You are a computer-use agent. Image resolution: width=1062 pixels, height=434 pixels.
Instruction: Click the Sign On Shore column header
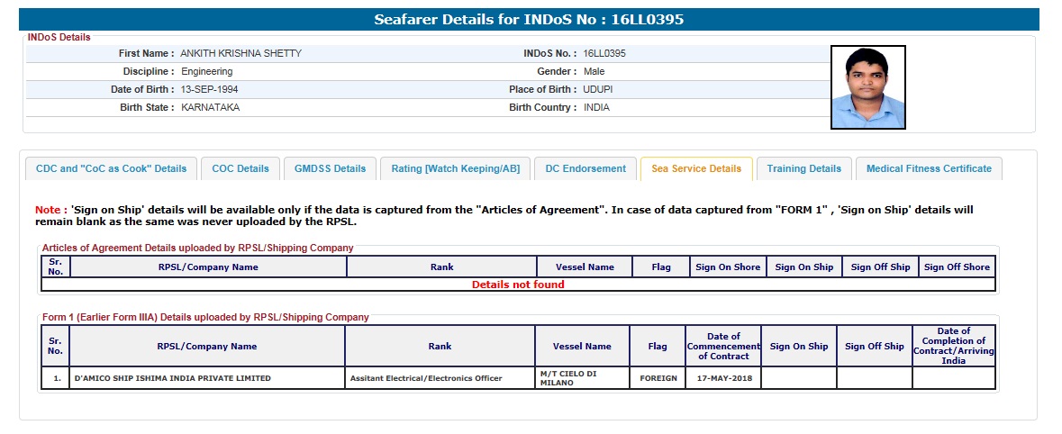pos(728,267)
